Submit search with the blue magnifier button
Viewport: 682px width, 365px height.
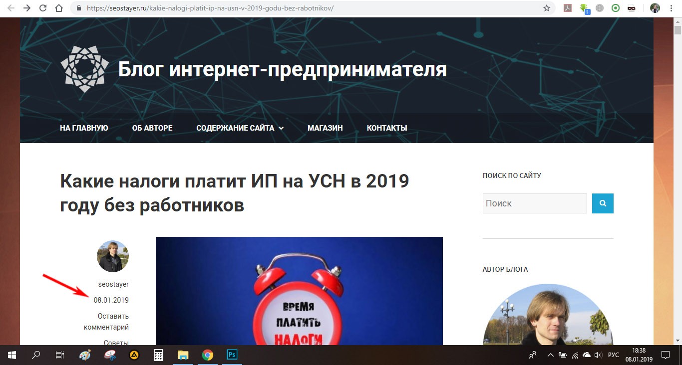point(603,203)
